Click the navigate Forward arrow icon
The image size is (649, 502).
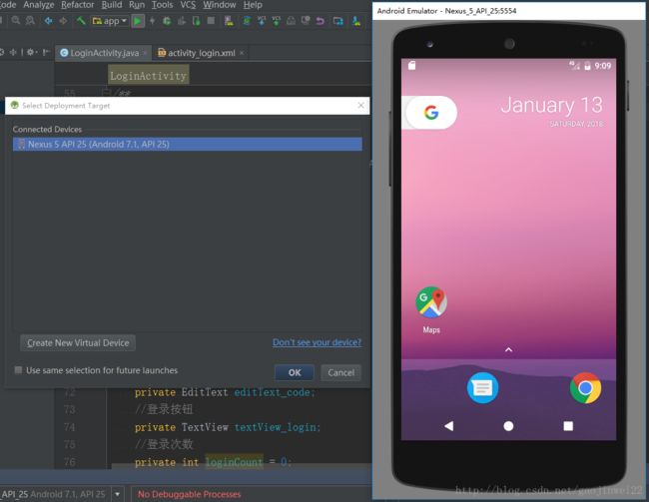tap(63, 20)
